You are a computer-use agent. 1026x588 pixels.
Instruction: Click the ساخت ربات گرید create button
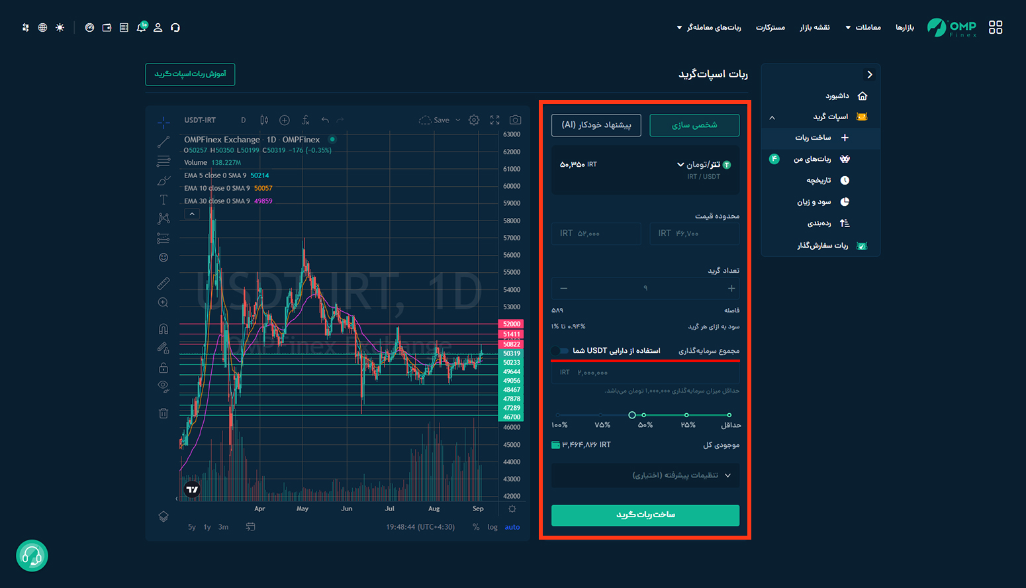pyautogui.click(x=645, y=515)
